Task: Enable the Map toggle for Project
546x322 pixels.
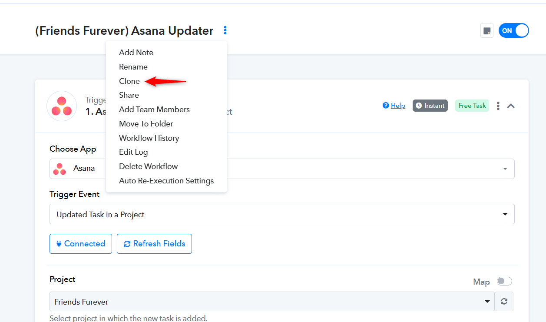Action: tap(505, 281)
